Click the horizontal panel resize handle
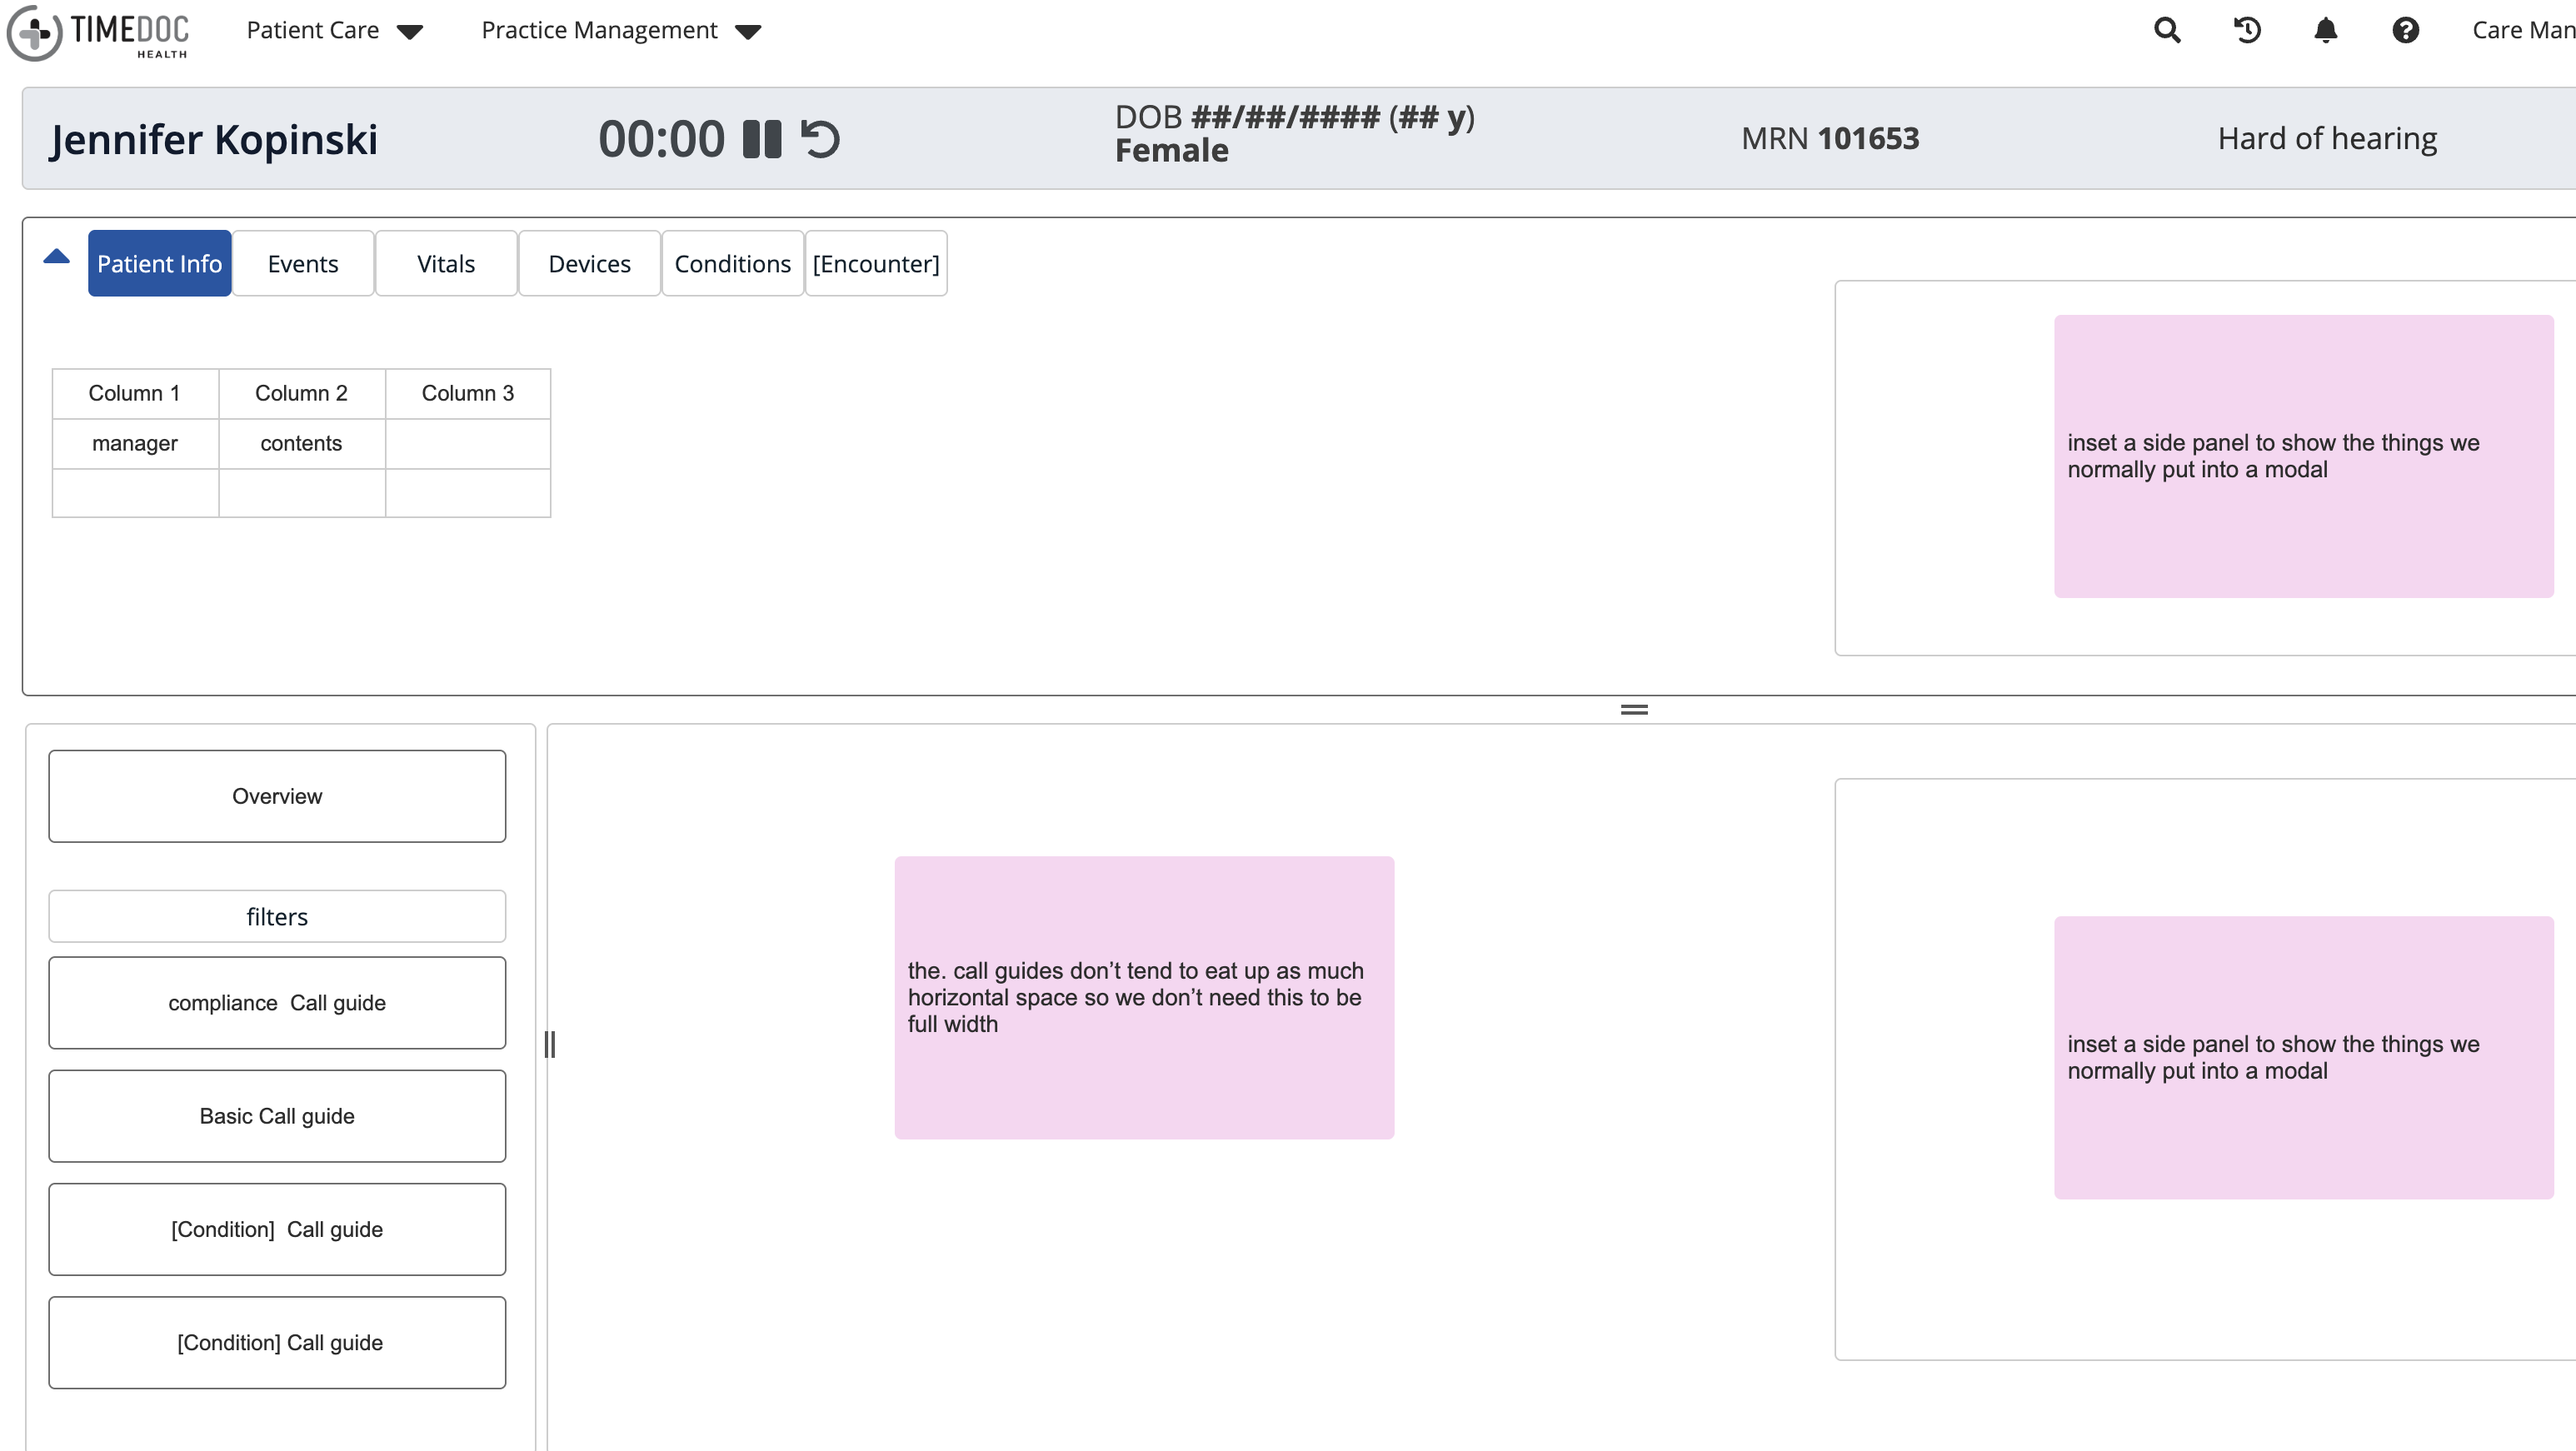The width and height of the screenshot is (2576, 1451). (x=1634, y=708)
